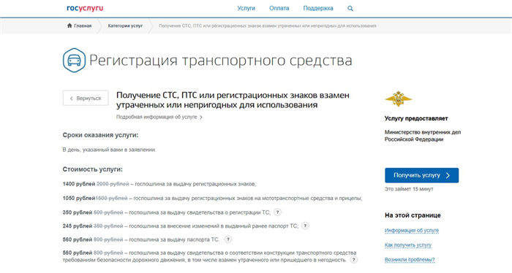The image size is (512, 273).
Task: Open help icon for 245 рублей fee
Action: 305,226
